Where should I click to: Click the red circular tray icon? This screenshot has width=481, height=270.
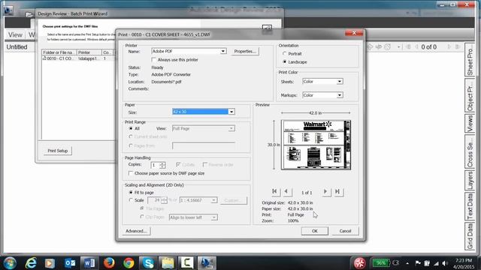pyautogui.click(x=359, y=263)
